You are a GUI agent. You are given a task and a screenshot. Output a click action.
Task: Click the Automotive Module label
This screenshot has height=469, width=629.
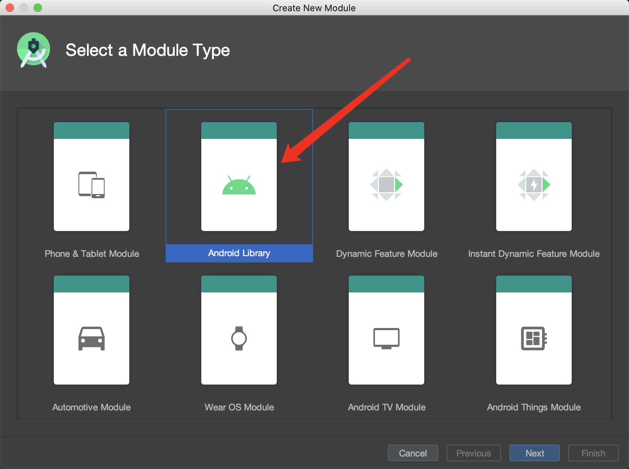(92, 407)
